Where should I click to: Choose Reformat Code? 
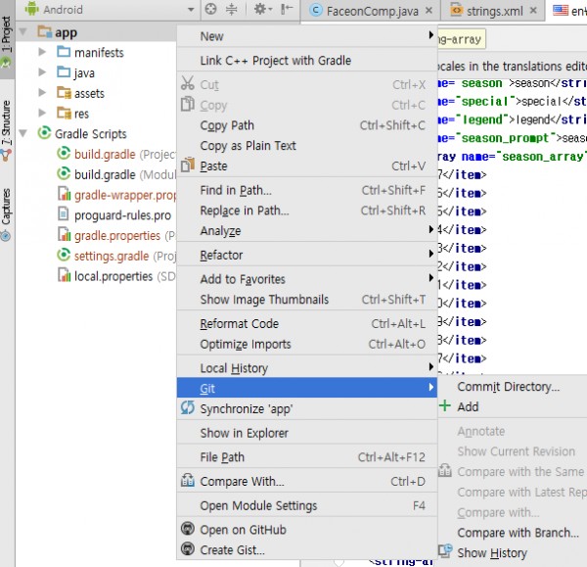[307, 324]
